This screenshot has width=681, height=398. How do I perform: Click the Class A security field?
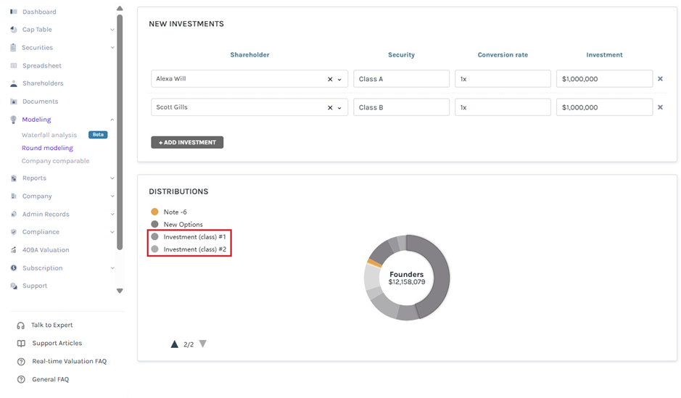(401, 79)
